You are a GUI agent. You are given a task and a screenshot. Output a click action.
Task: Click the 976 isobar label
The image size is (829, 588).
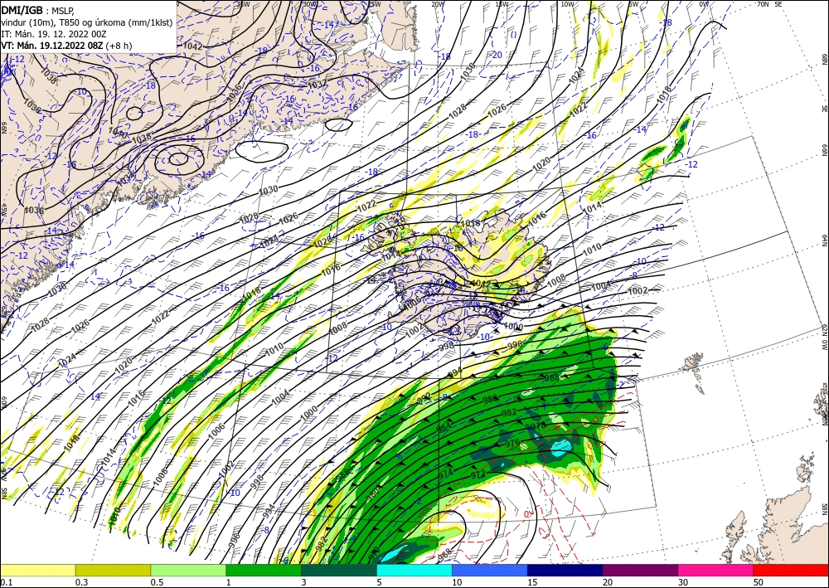512,443
